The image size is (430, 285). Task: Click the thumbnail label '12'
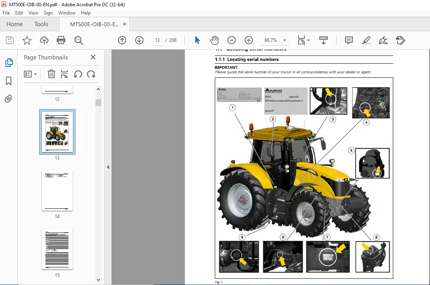[x=57, y=99]
